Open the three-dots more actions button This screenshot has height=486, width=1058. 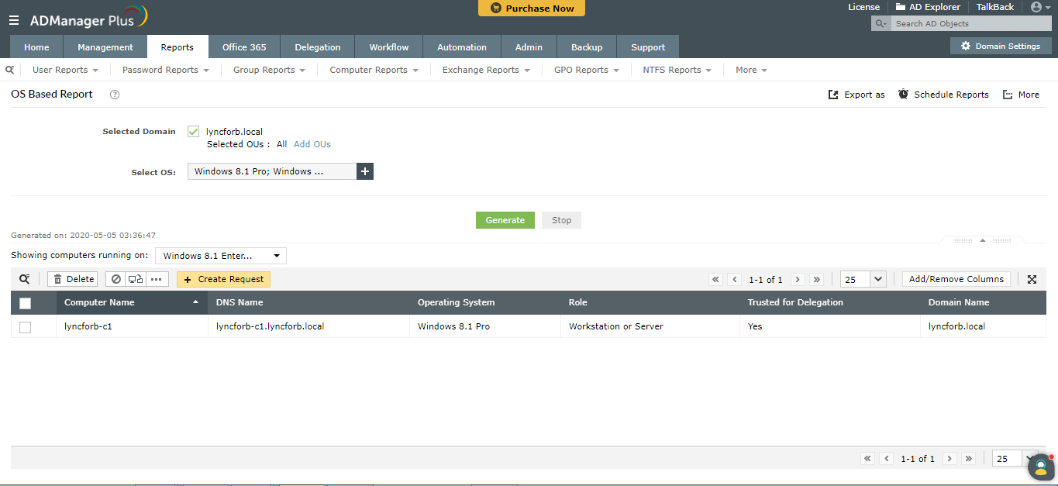pyautogui.click(x=157, y=279)
